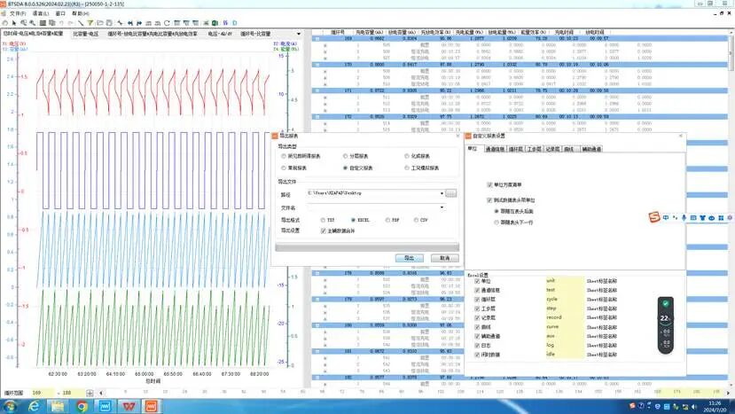The image size is (735, 414).
Task: Select the EXCEL export format radio button
Action: pos(353,220)
